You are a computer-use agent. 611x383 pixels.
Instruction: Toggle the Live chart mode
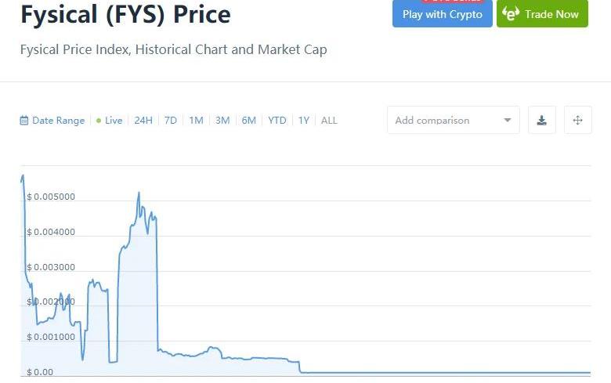pos(110,121)
